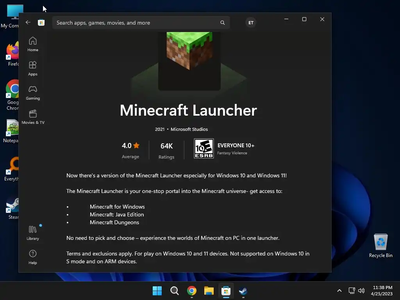Screen dimensions: 400x300
Task: Click 'Minecraft for Windows' in the bullet list
Action: pyautogui.click(x=117, y=207)
